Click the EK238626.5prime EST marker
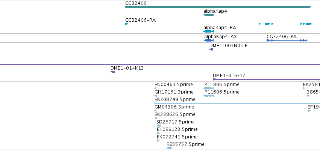This screenshot has width=320, height=150. 156,118
